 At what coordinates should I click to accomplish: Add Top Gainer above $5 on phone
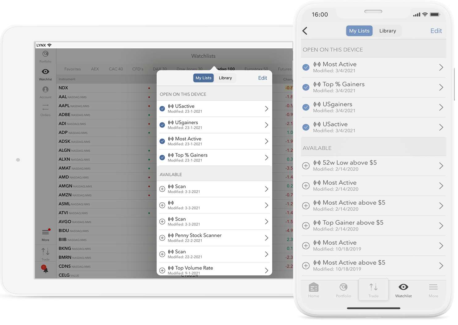(306, 226)
